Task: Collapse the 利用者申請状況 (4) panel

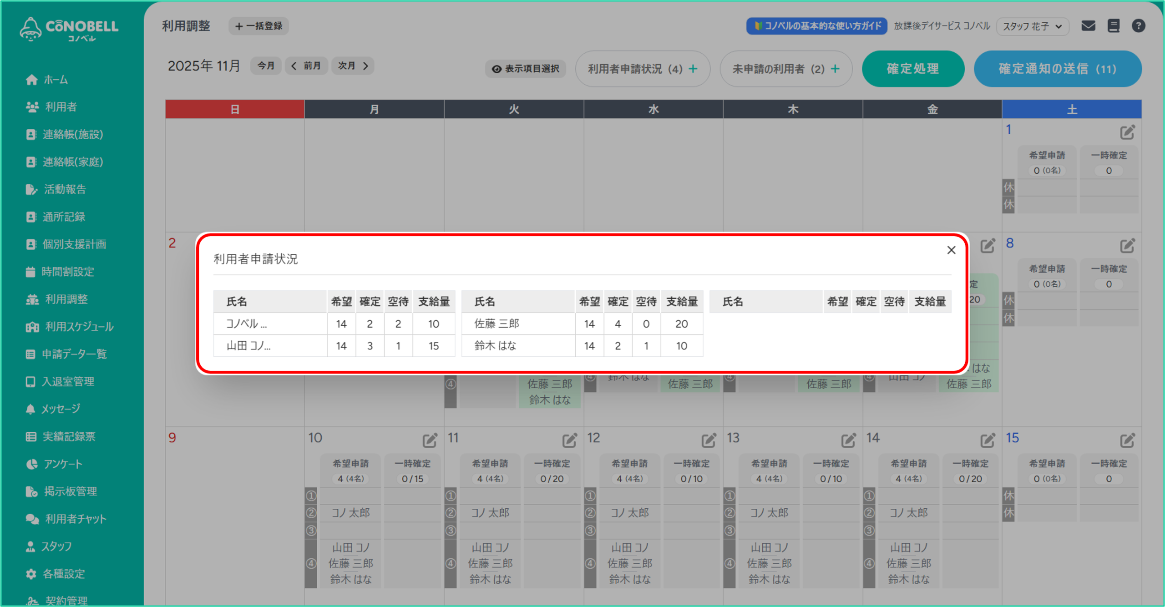Action: click(643, 69)
